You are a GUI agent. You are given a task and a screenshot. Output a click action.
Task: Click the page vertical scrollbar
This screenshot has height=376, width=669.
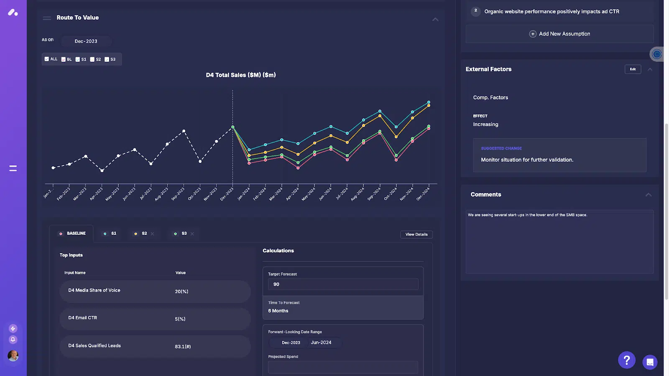[x=666, y=211]
